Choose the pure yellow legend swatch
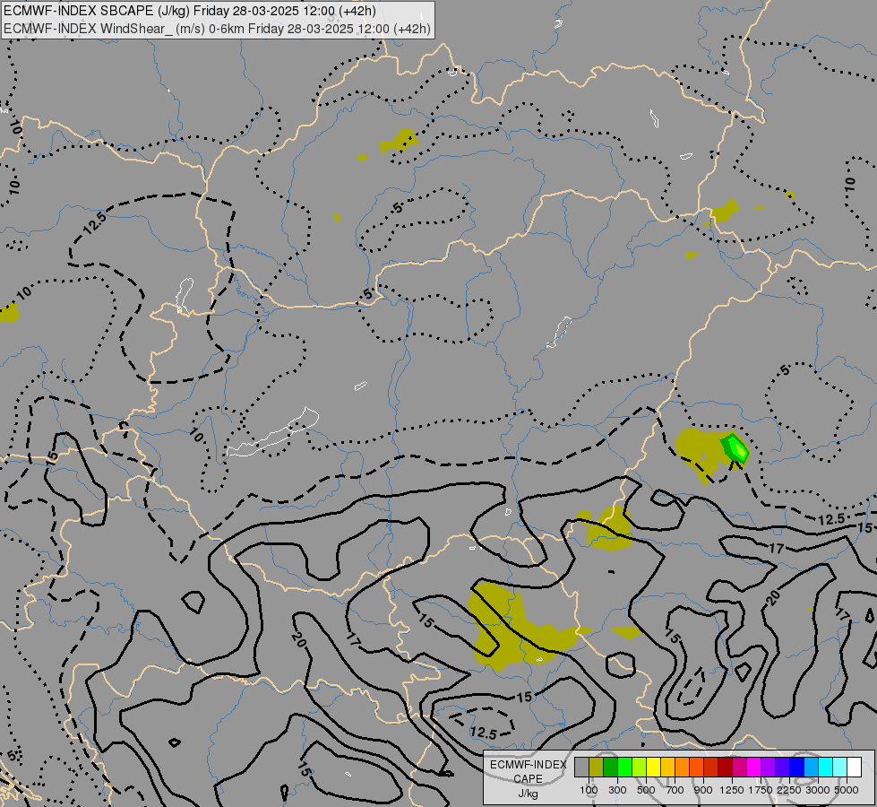The height and width of the screenshot is (807, 877). [653, 768]
